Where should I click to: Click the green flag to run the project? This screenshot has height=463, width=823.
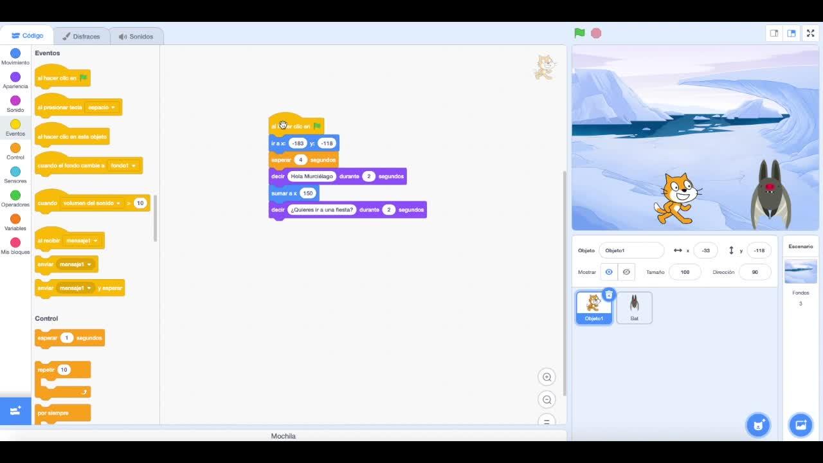pos(579,33)
